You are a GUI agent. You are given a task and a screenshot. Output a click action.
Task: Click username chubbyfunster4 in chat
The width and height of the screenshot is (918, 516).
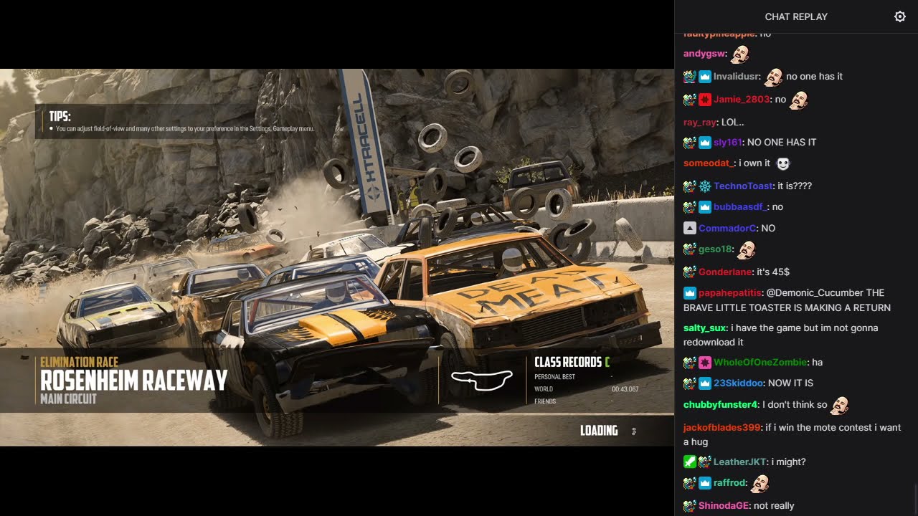coord(720,405)
